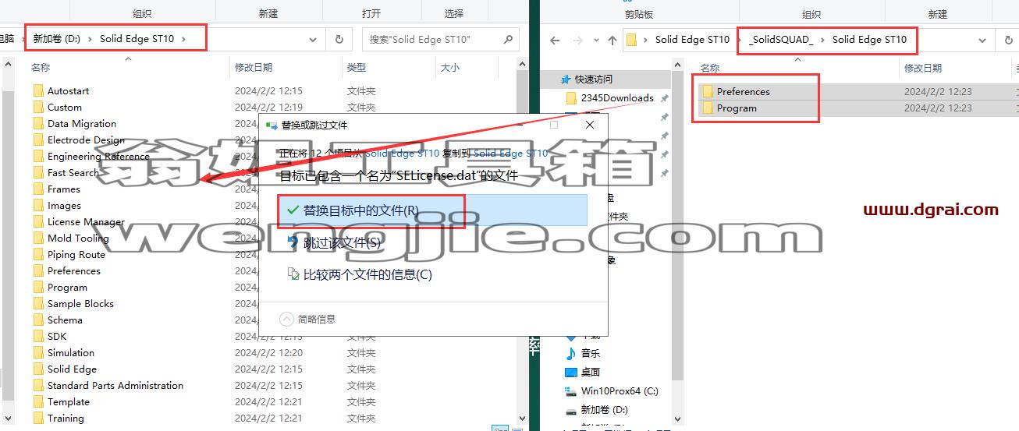1019x431 pixels.
Task: Select the Mold Tooling folder icon
Action: pos(38,238)
